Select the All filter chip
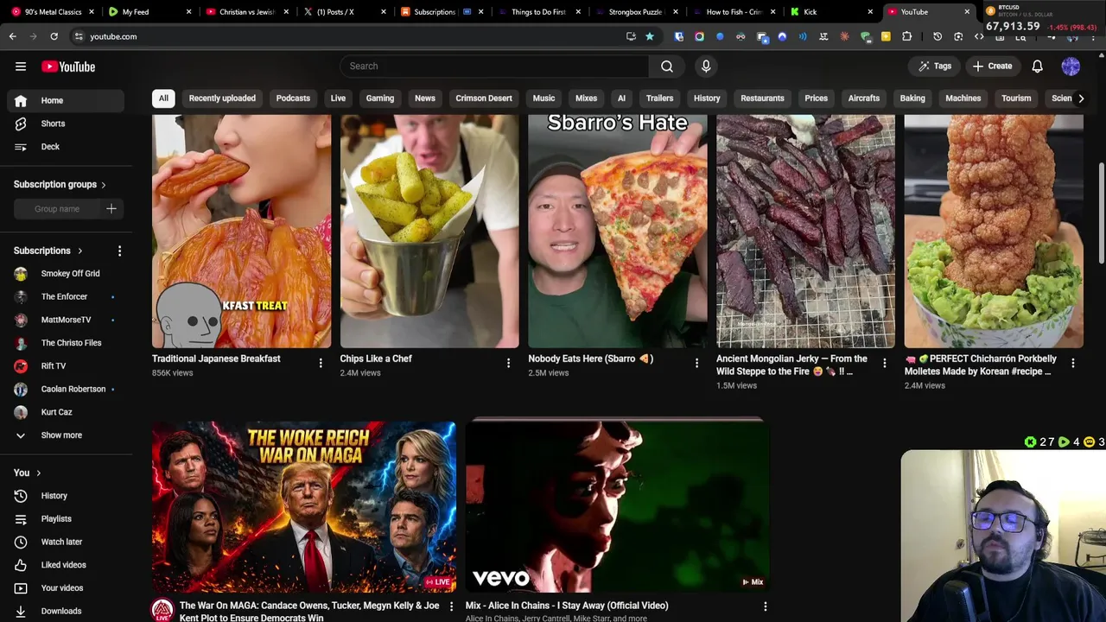This screenshot has width=1106, height=622. (163, 98)
